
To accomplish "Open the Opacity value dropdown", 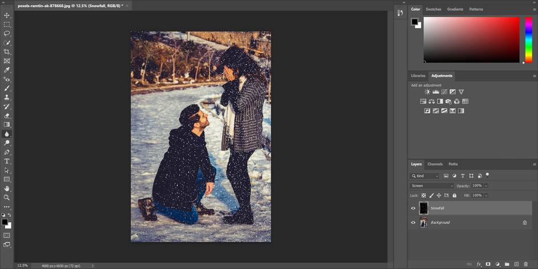I will coord(486,186).
